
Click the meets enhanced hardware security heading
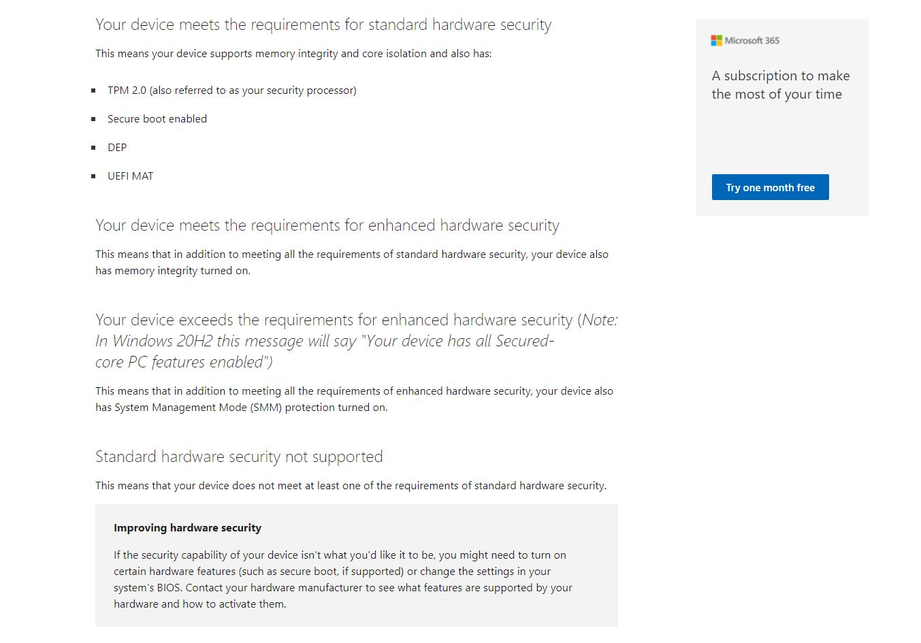coord(327,226)
